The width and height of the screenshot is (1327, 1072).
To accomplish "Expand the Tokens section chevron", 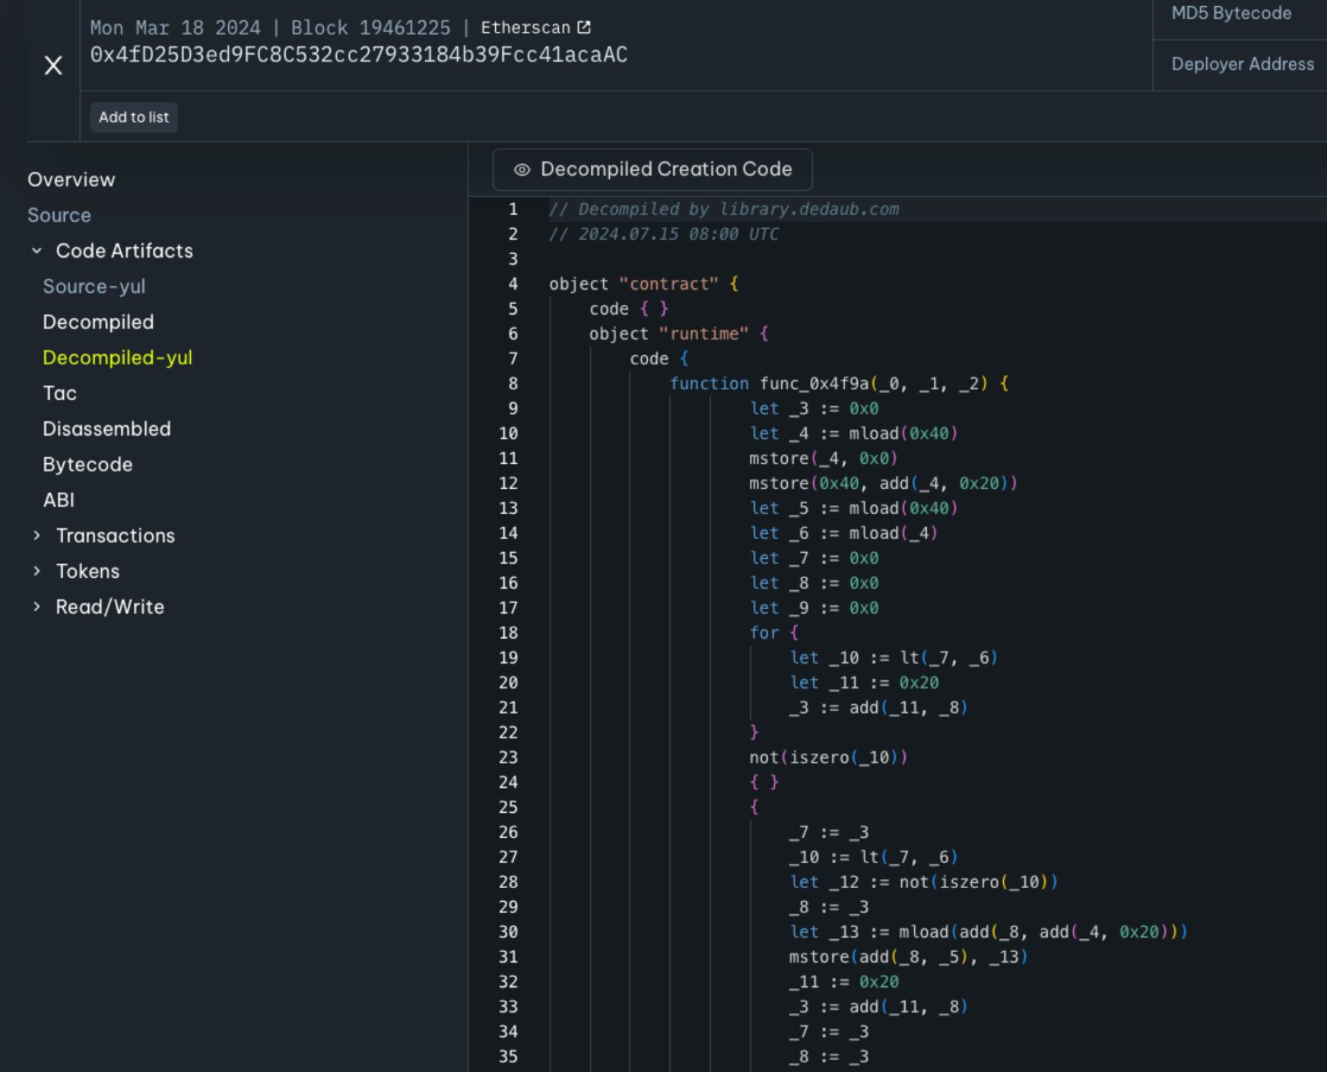I will 36,571.
